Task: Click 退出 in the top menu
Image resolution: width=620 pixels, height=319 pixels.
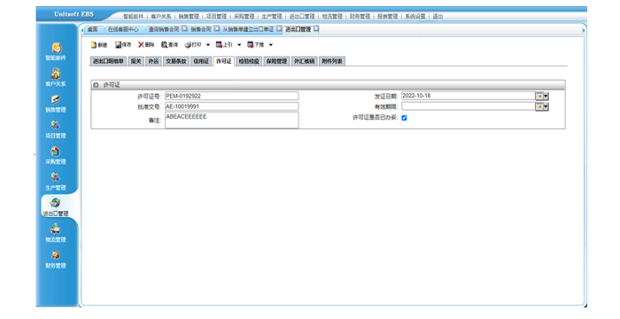Action: (438, 16)
